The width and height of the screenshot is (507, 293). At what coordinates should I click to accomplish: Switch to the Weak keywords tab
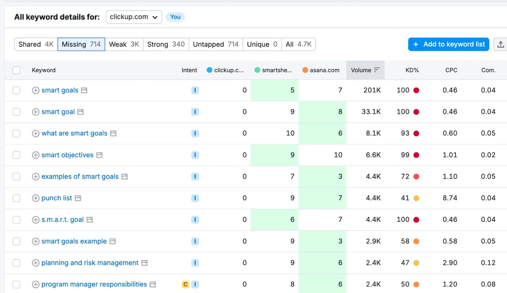click(124, 44)
